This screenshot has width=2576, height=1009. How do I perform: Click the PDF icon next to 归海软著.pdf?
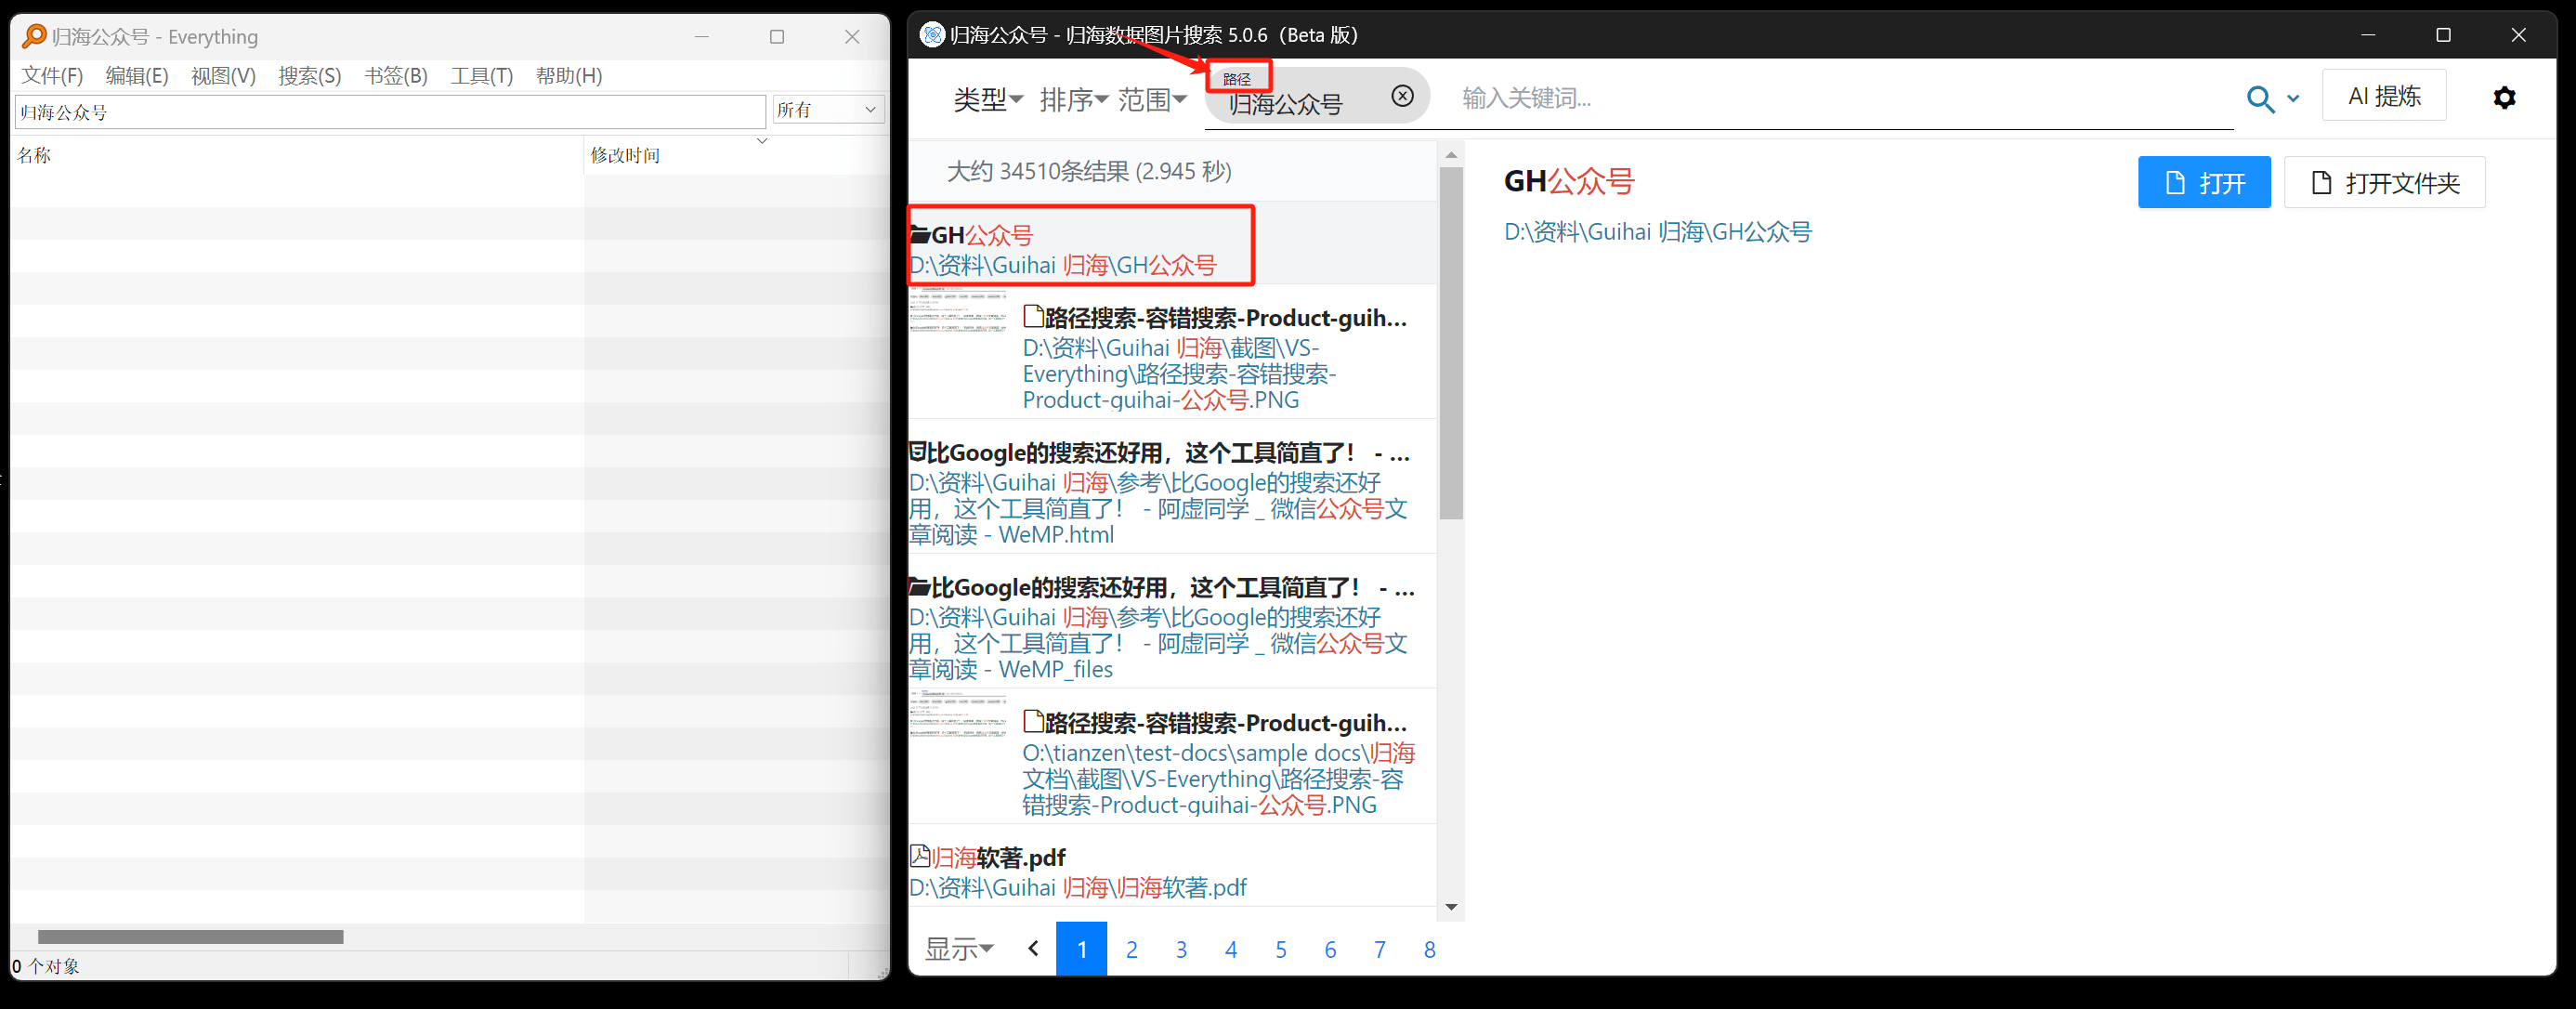pyautogui.click(x=919, y=857)
